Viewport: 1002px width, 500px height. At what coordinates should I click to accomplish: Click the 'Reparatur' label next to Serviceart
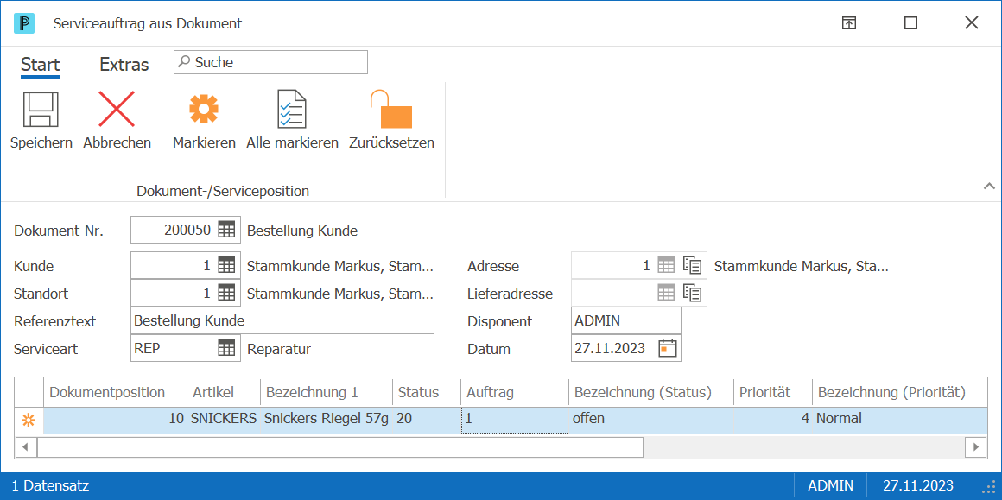[x=279, y=349]
